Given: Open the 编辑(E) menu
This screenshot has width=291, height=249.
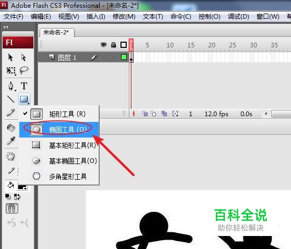Looking at the screenshot, I should (41, 17).
